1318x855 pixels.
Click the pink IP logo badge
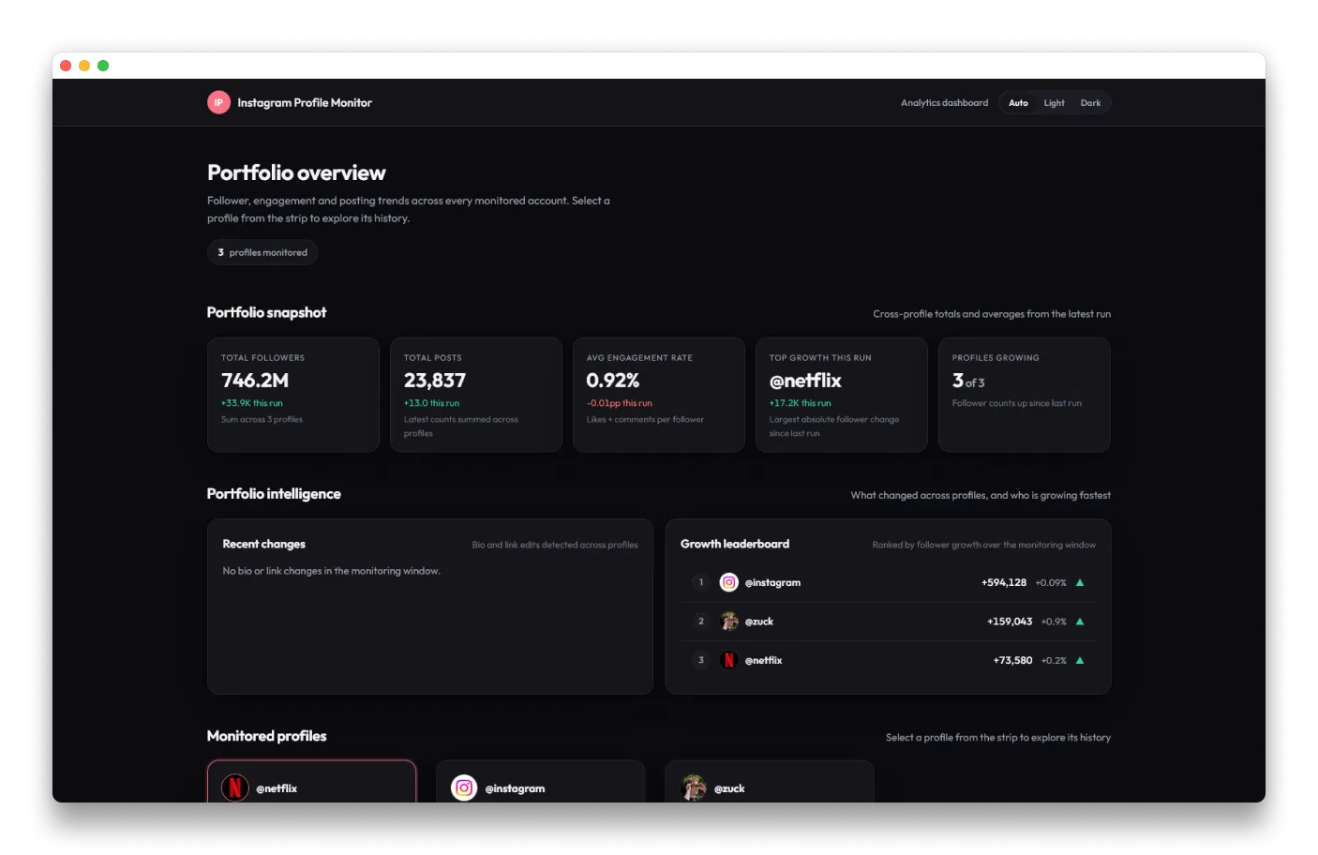[218, 102]
